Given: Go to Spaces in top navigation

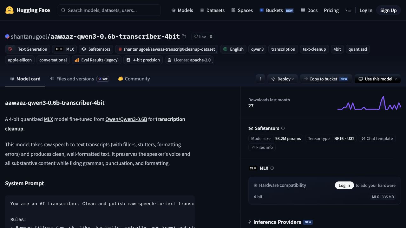Looking at the screenshot, I should [242, 10].
